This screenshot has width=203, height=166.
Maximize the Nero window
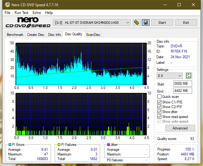[x=179, y=5]
